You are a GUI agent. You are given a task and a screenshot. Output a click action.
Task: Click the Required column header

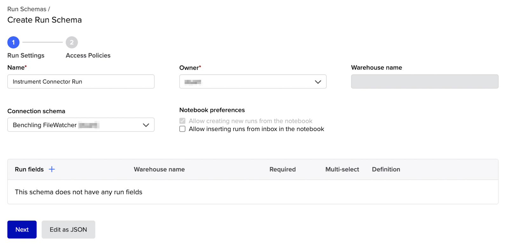[x=282, y=169]
